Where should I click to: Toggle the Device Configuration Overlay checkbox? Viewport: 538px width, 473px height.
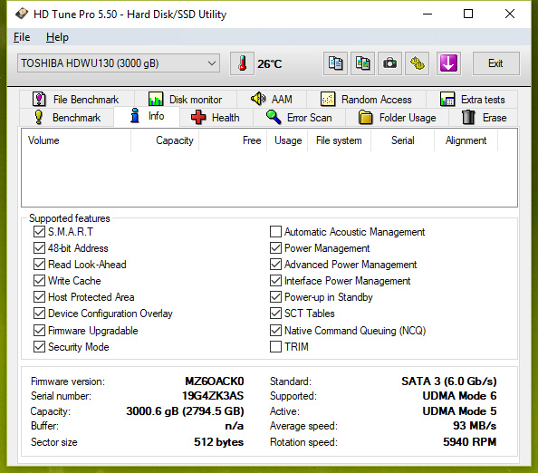tap(39, 313)
